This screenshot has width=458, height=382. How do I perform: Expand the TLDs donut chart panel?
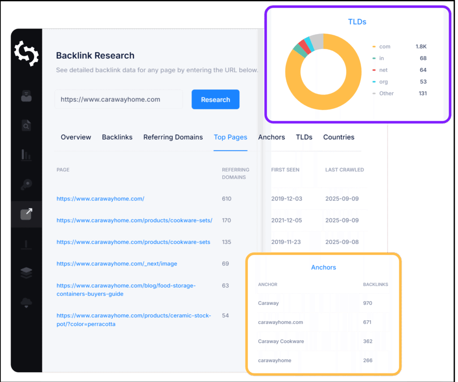(357, 21)
